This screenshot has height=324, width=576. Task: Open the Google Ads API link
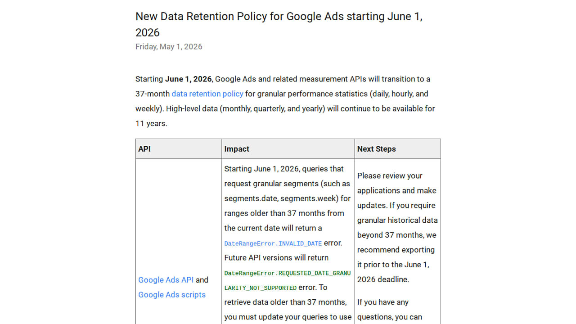pyautogui.click(x=166, y=279)
